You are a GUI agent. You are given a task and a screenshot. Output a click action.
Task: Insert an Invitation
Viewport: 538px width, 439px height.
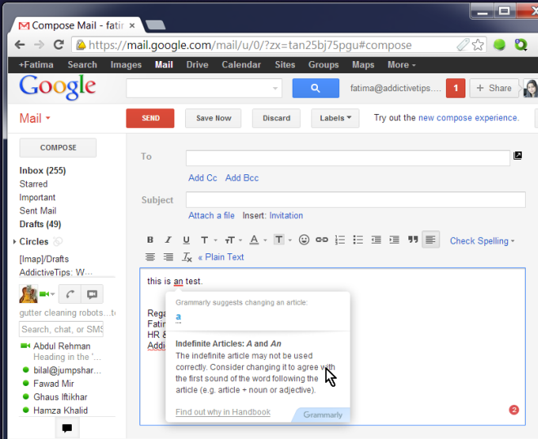point(286,216)
